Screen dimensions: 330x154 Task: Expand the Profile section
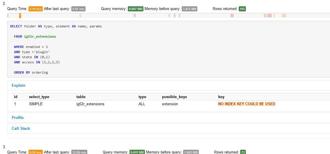18,117
